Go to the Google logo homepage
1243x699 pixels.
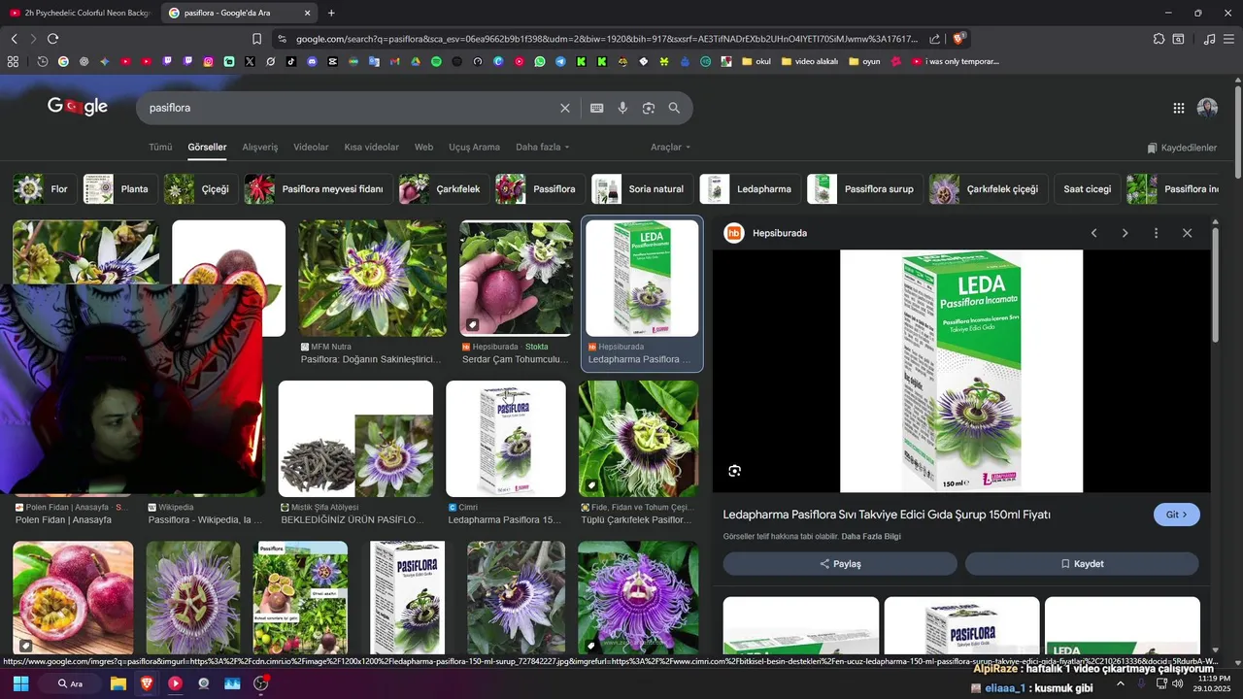(x=78, y=107)
